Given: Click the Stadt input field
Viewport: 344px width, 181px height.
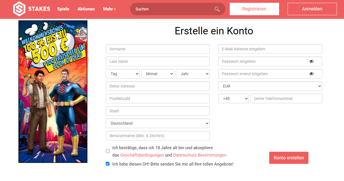Looking at the screenshot, I should pyautogui.click(x=158, y=111).
